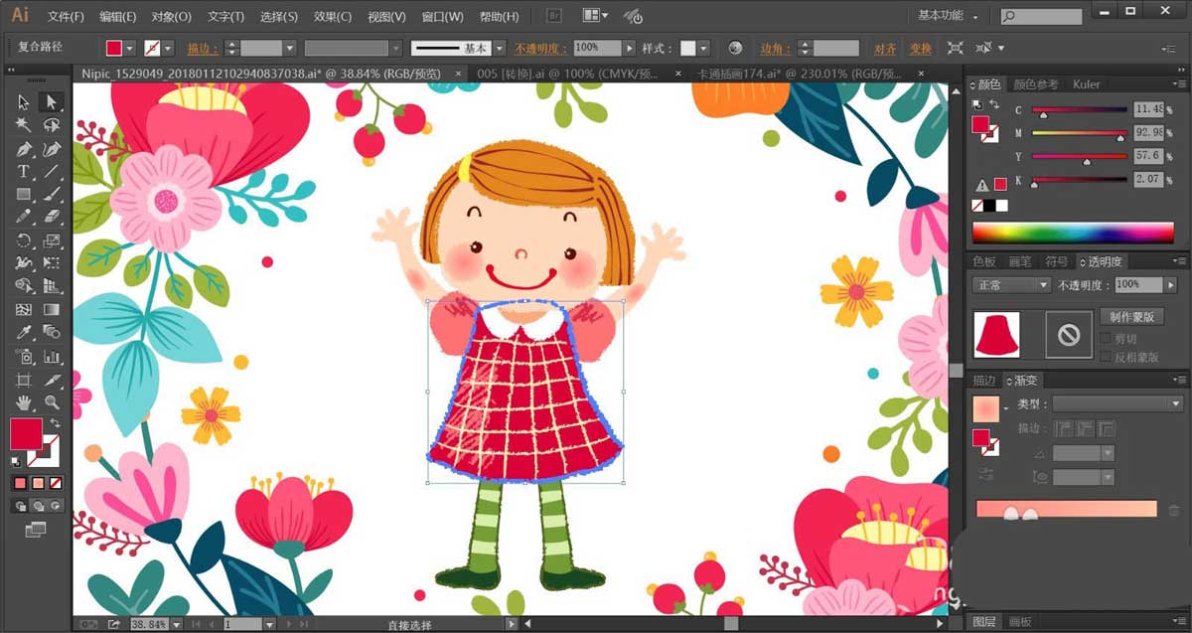
Task: Click the 边角 corners link
Action: 777,48
